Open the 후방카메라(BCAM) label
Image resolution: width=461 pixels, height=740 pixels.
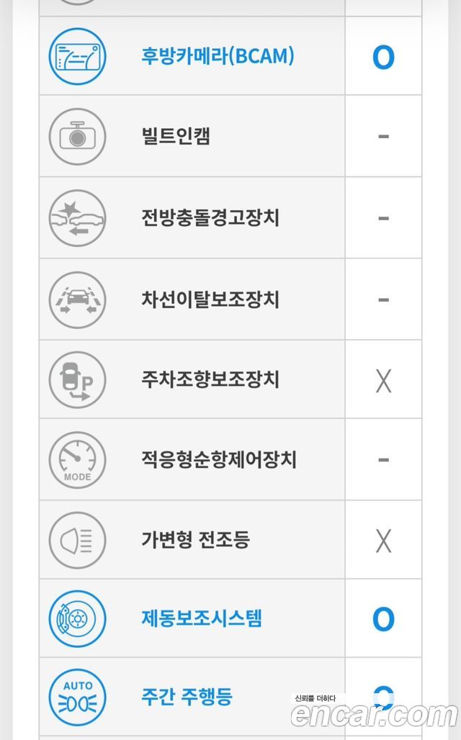point(218,56)
